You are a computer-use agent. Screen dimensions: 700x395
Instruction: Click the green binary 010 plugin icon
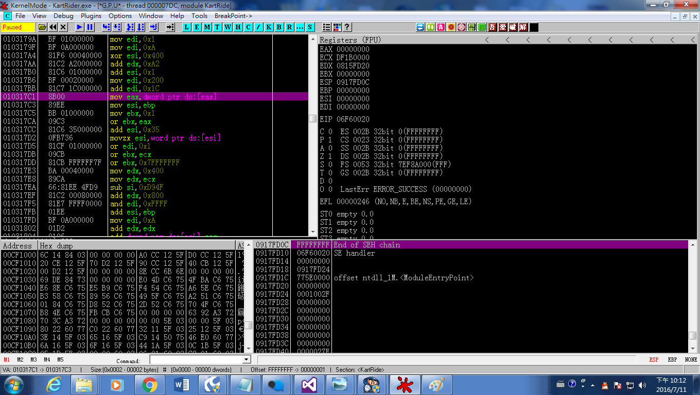[x=472, y=27]
